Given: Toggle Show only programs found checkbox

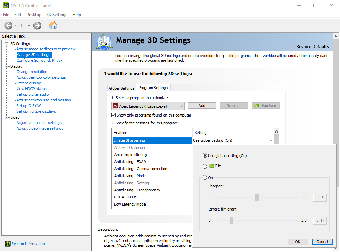Looking at the screenshot, I should click(114, 115).
